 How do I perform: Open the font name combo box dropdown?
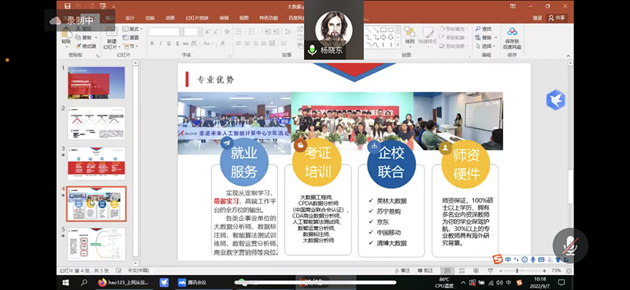point(181,32)
